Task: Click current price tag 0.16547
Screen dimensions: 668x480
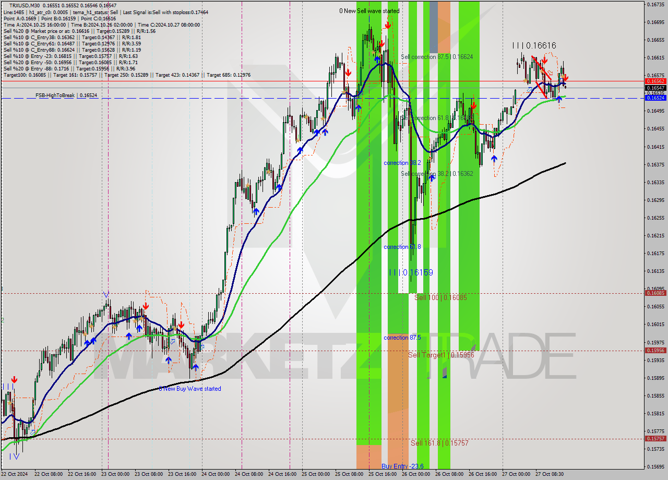Action: (x=655, y=88)
